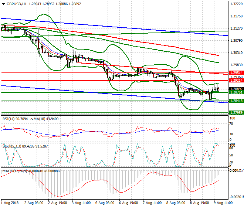Select the green 1.28751 price level tag

235,92
